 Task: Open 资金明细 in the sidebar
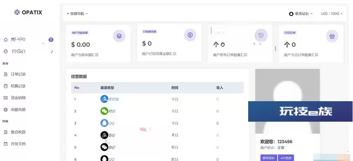point(18,98)
